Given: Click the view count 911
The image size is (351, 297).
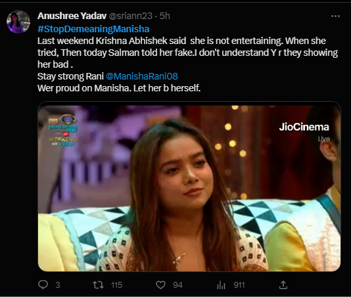Looking at the screenshot, I should 239,285.
